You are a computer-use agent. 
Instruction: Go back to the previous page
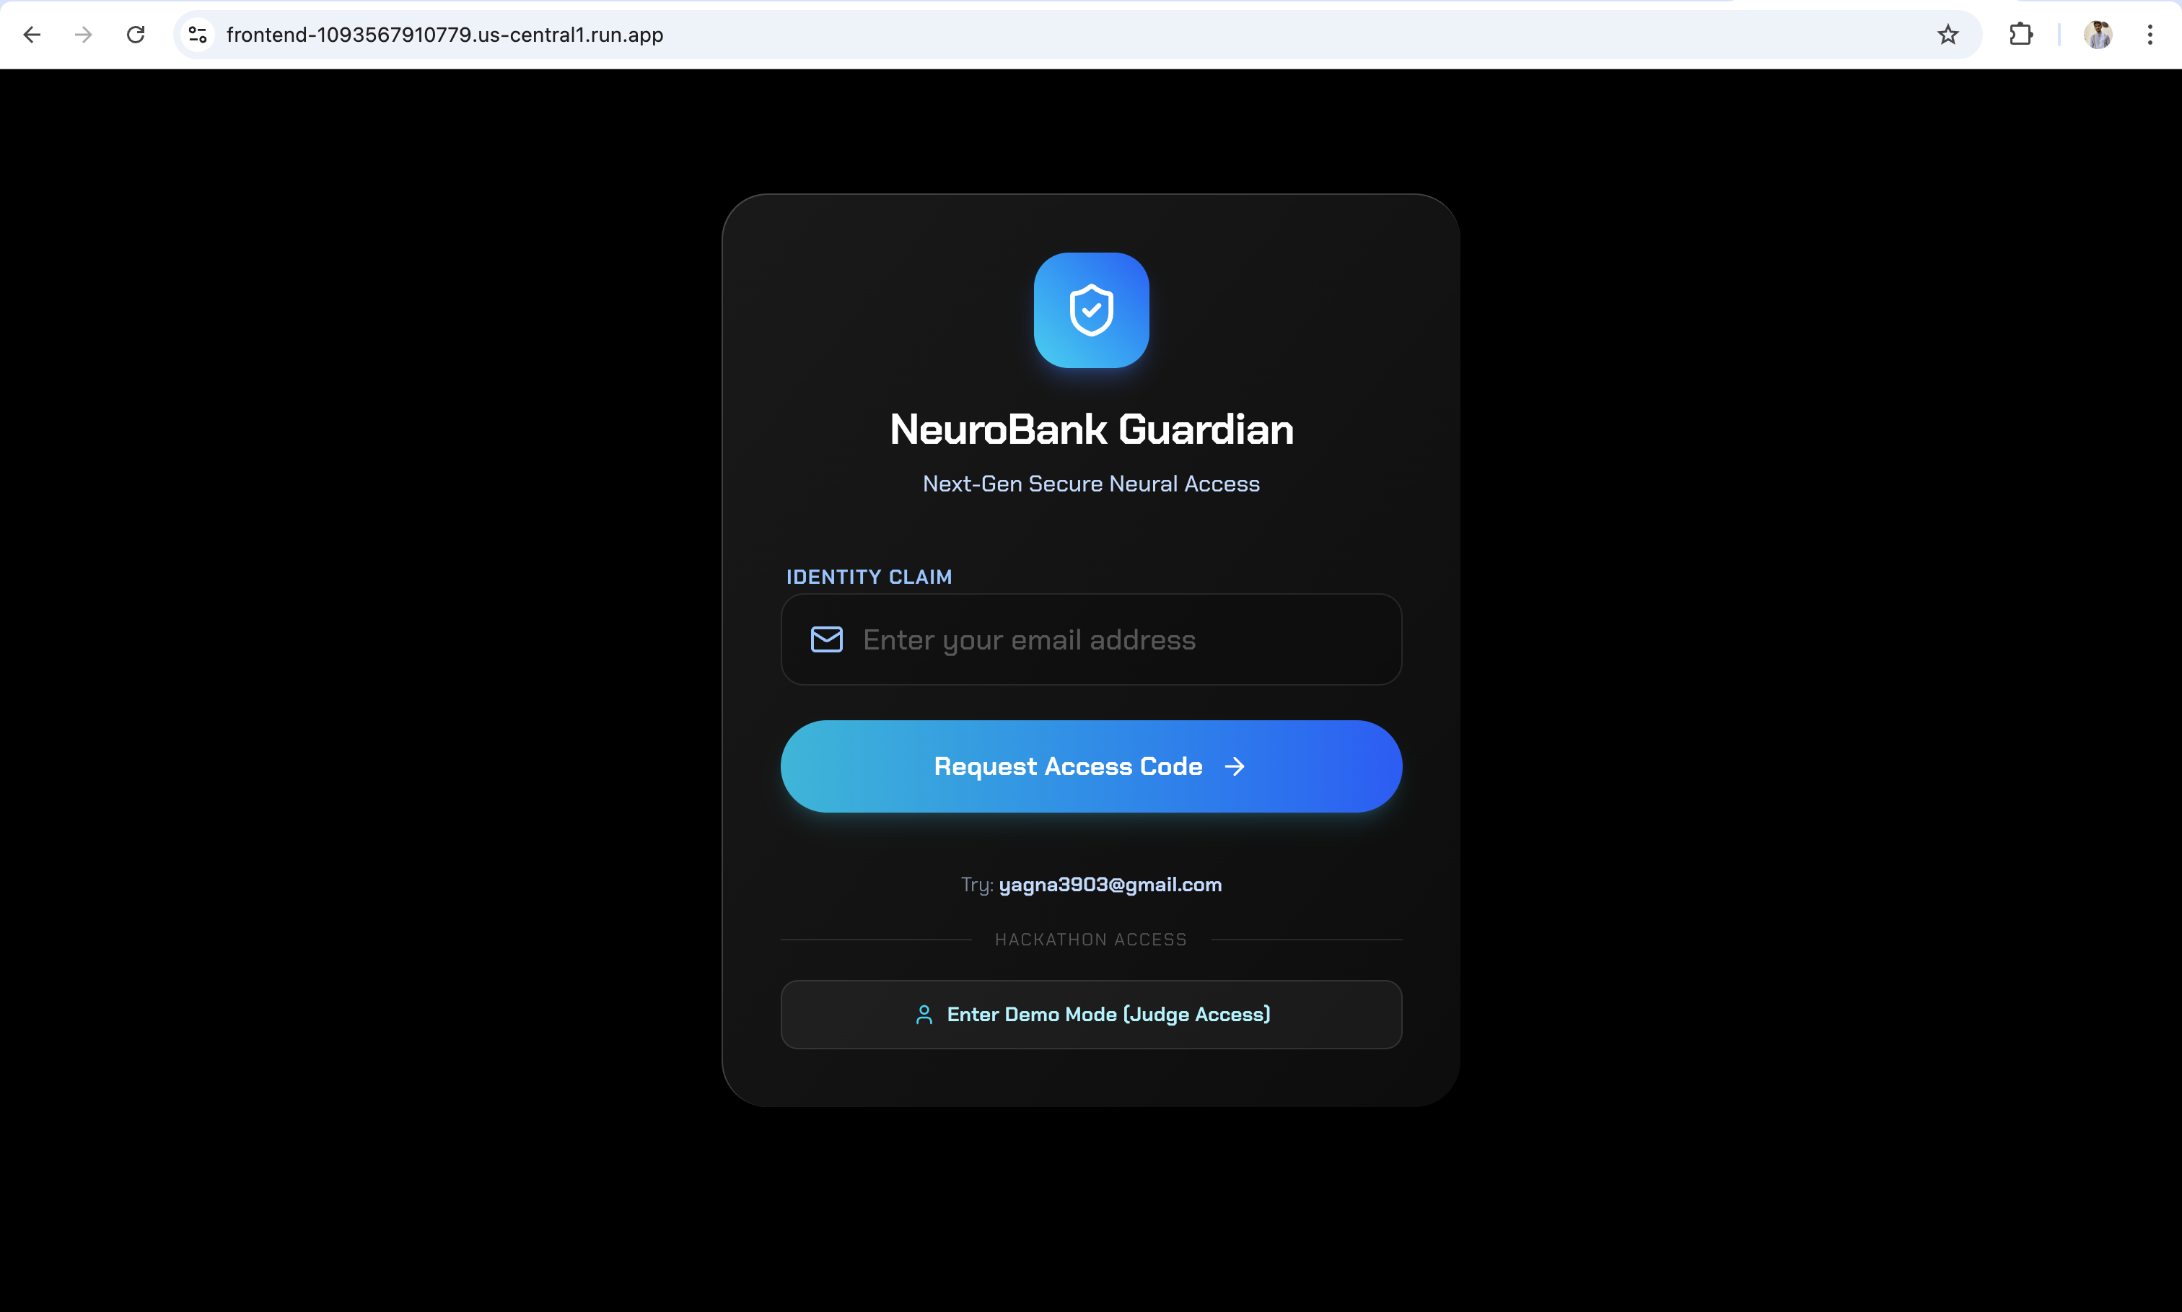[x=32, y=35]
